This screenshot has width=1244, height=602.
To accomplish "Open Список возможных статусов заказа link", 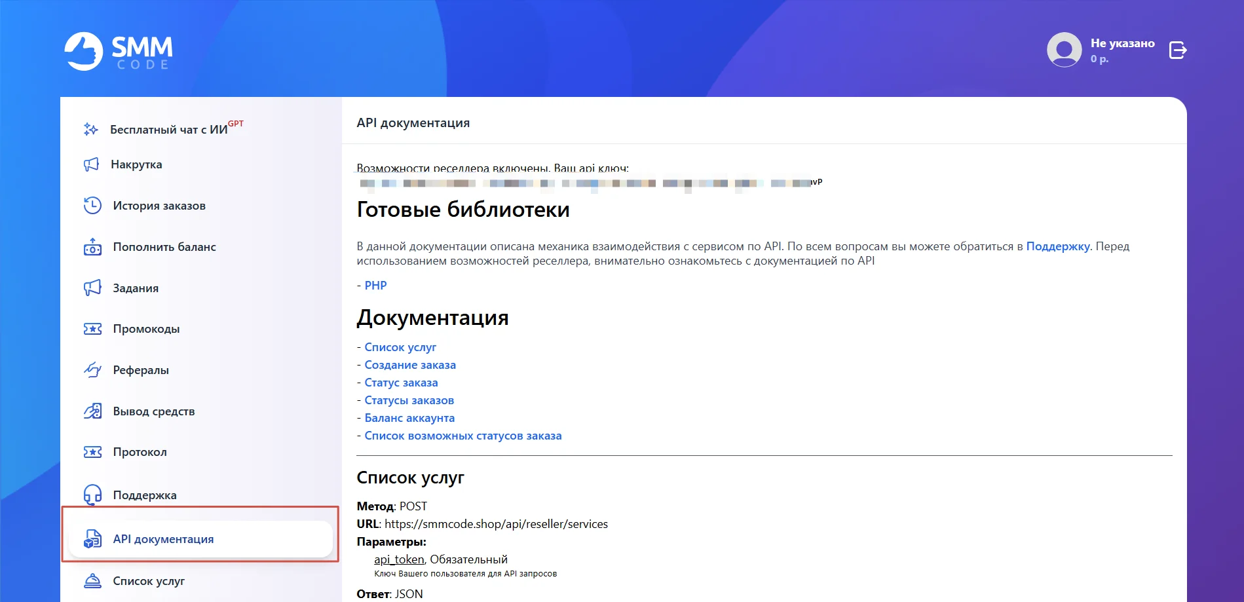I will (463, 436).
